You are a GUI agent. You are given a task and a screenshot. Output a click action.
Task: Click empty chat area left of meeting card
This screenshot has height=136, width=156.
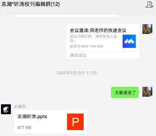pos(33,41)
